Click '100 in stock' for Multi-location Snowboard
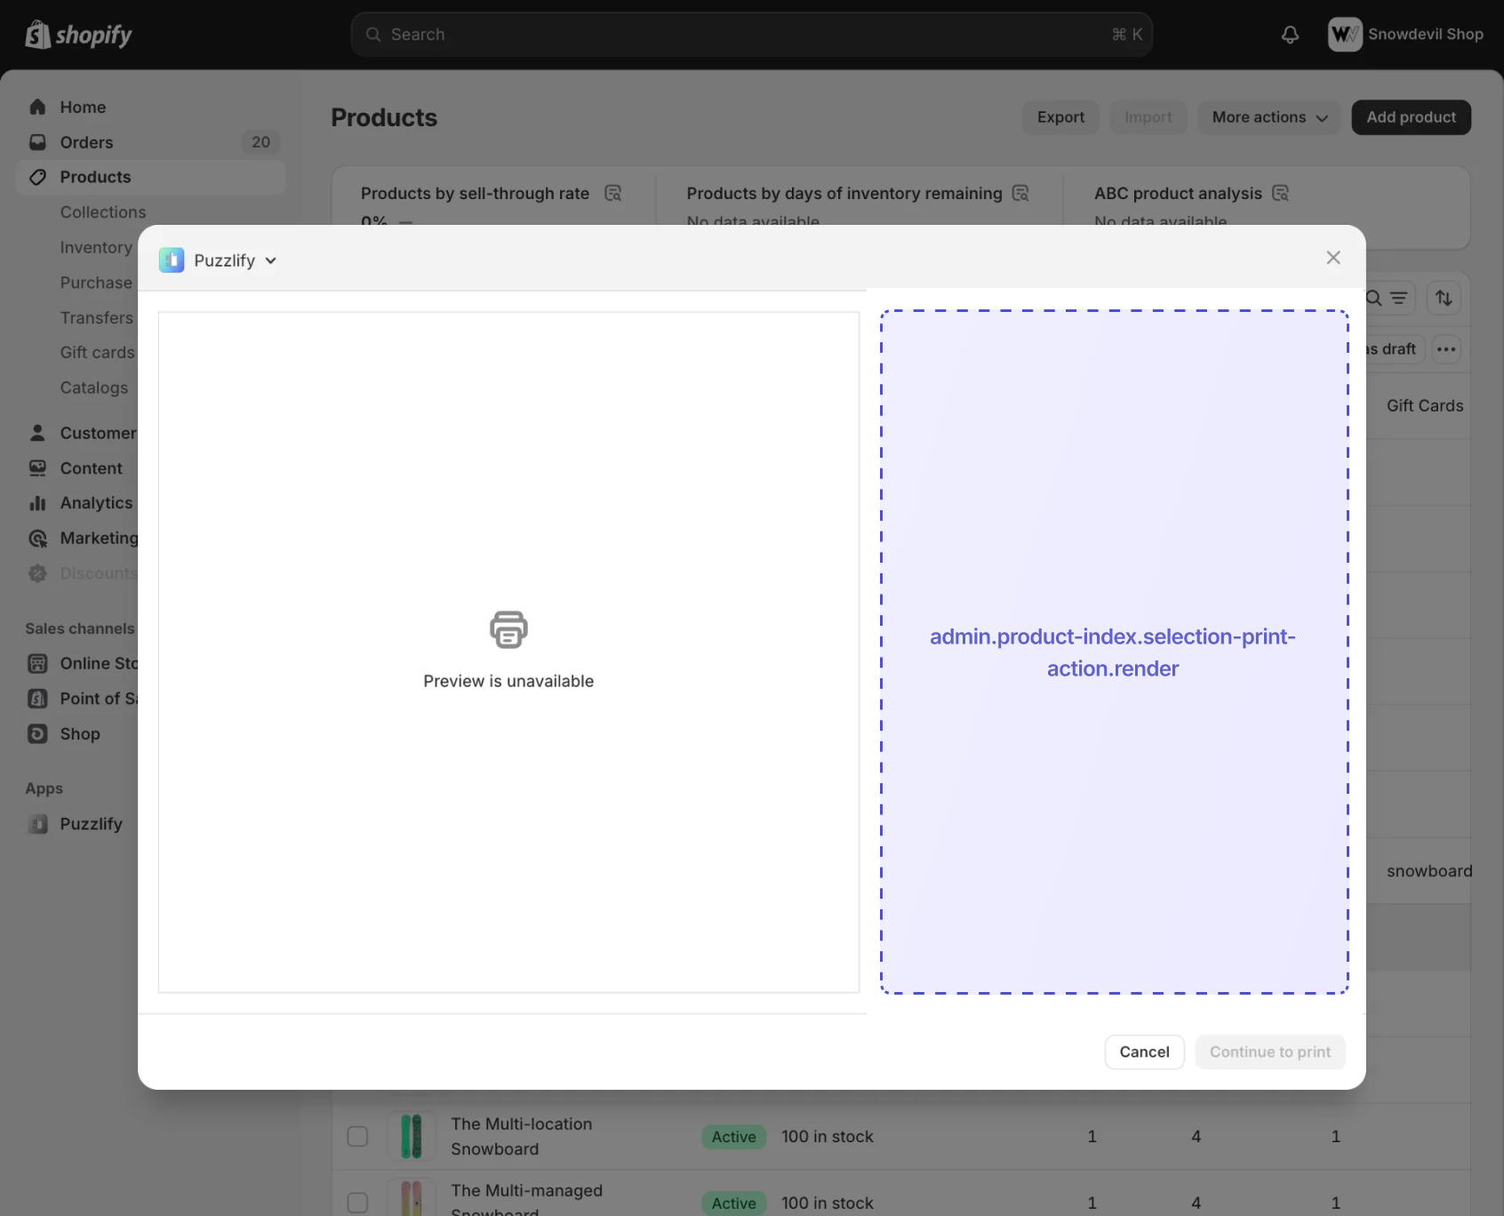Image resolution: width=1504 pixels, height=1216 pixels. (827, 1137)
